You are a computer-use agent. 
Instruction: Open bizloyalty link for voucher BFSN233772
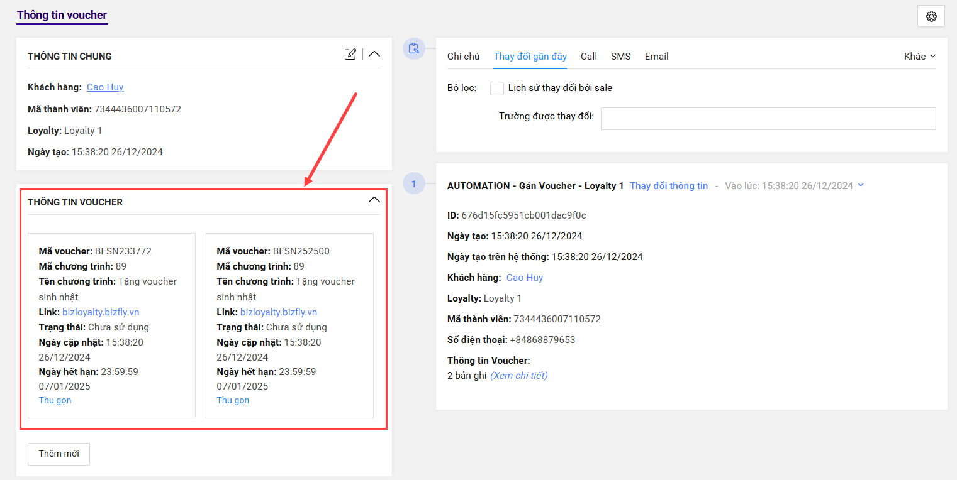coord(101,312)
